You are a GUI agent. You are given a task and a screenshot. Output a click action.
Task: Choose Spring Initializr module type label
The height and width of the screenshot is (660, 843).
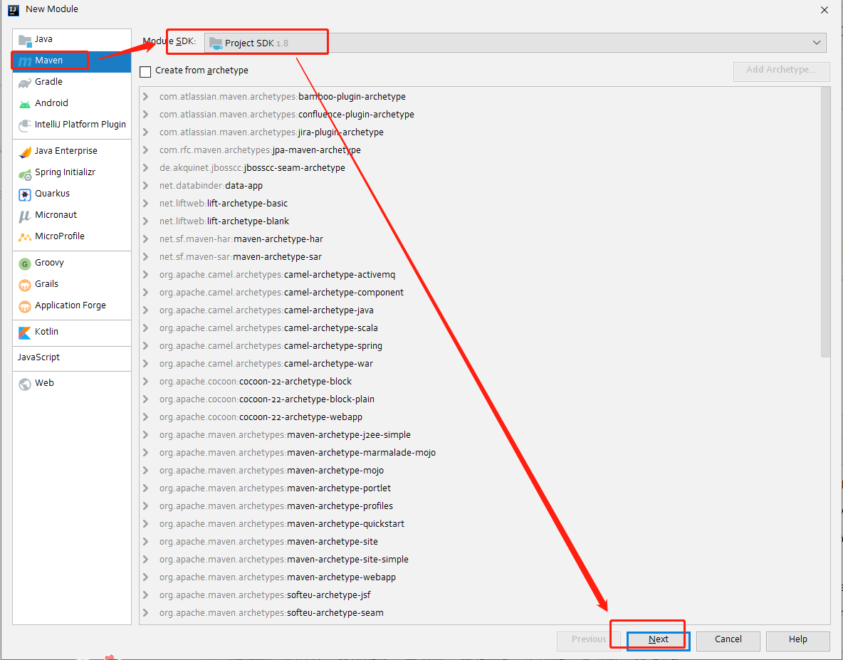click(65, 172)
